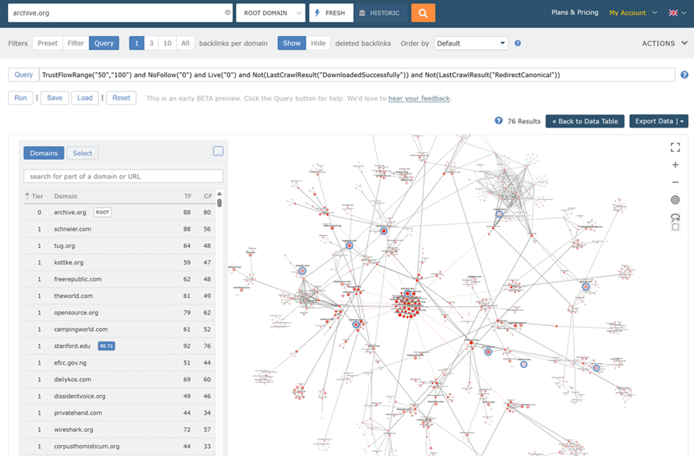
Task: Click the help icon before 76 Results
Action: pos(499,121)
